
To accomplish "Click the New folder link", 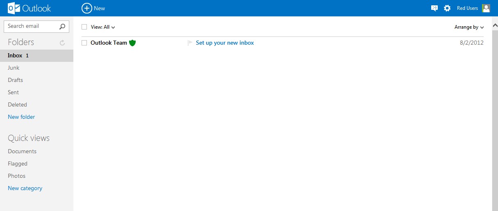I will coord(21,117).
